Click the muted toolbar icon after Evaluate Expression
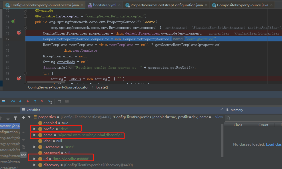This screenshot has height=169, width=282. [67, 102]
